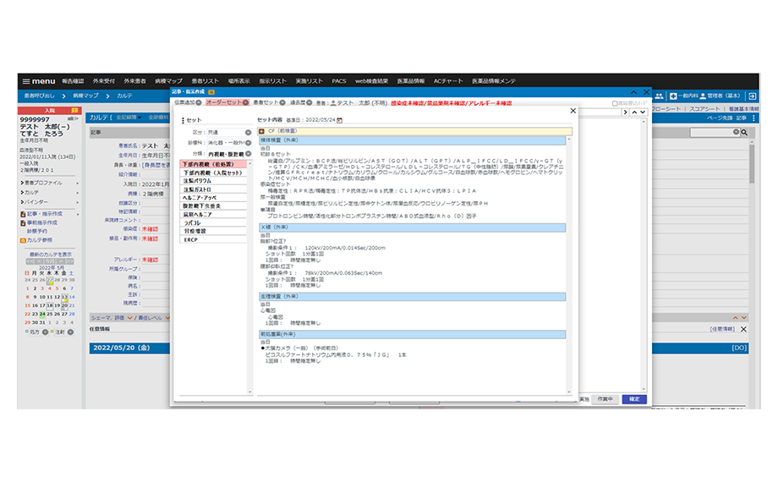Click the logout icon at top right
This screenshot has height=482, width=778.
click(x=752, y=96)
